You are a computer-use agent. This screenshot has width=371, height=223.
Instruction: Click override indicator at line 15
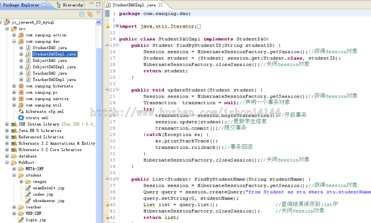(x=107, y=45)
